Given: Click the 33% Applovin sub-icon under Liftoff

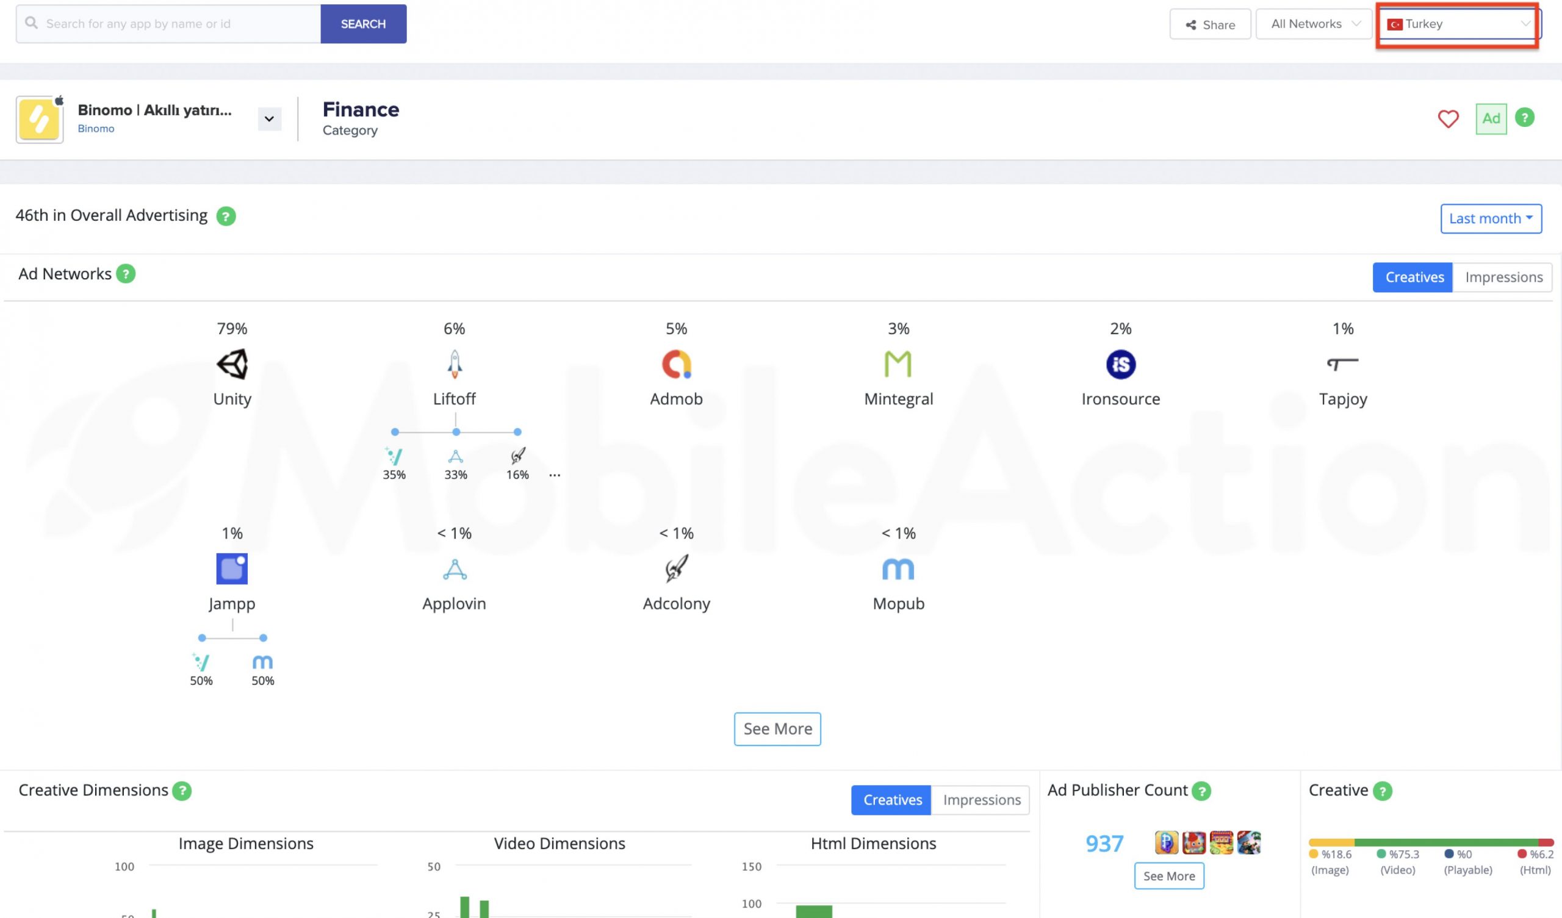Looking at the screenshot, I should (x=456, y=456).
